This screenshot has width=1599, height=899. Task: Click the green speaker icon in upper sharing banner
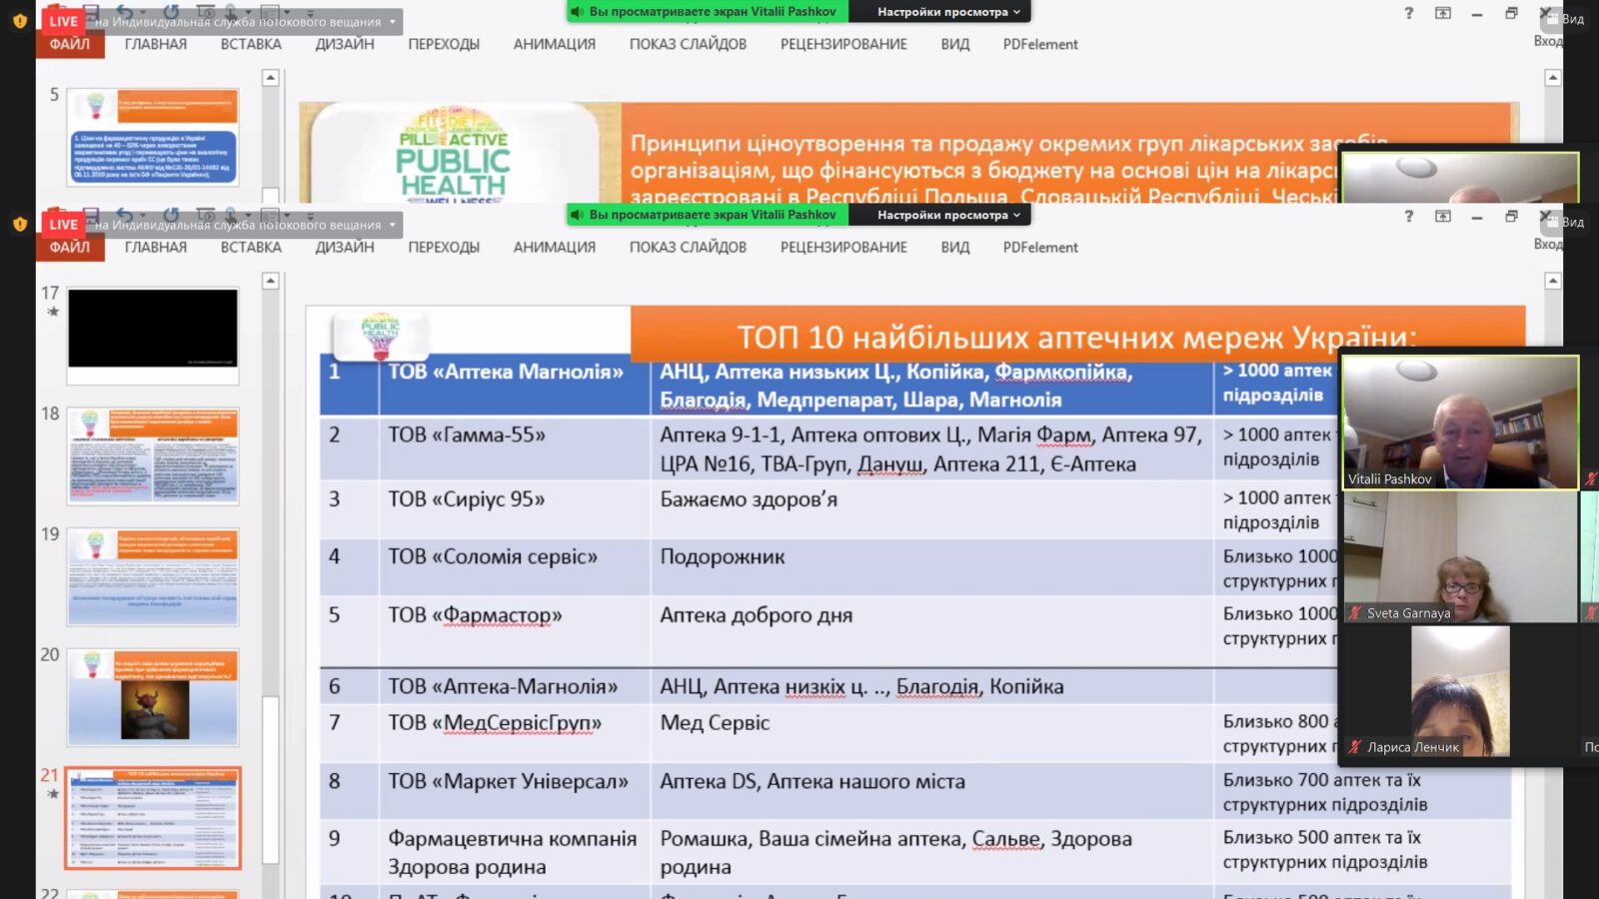(x=577, y=12)
